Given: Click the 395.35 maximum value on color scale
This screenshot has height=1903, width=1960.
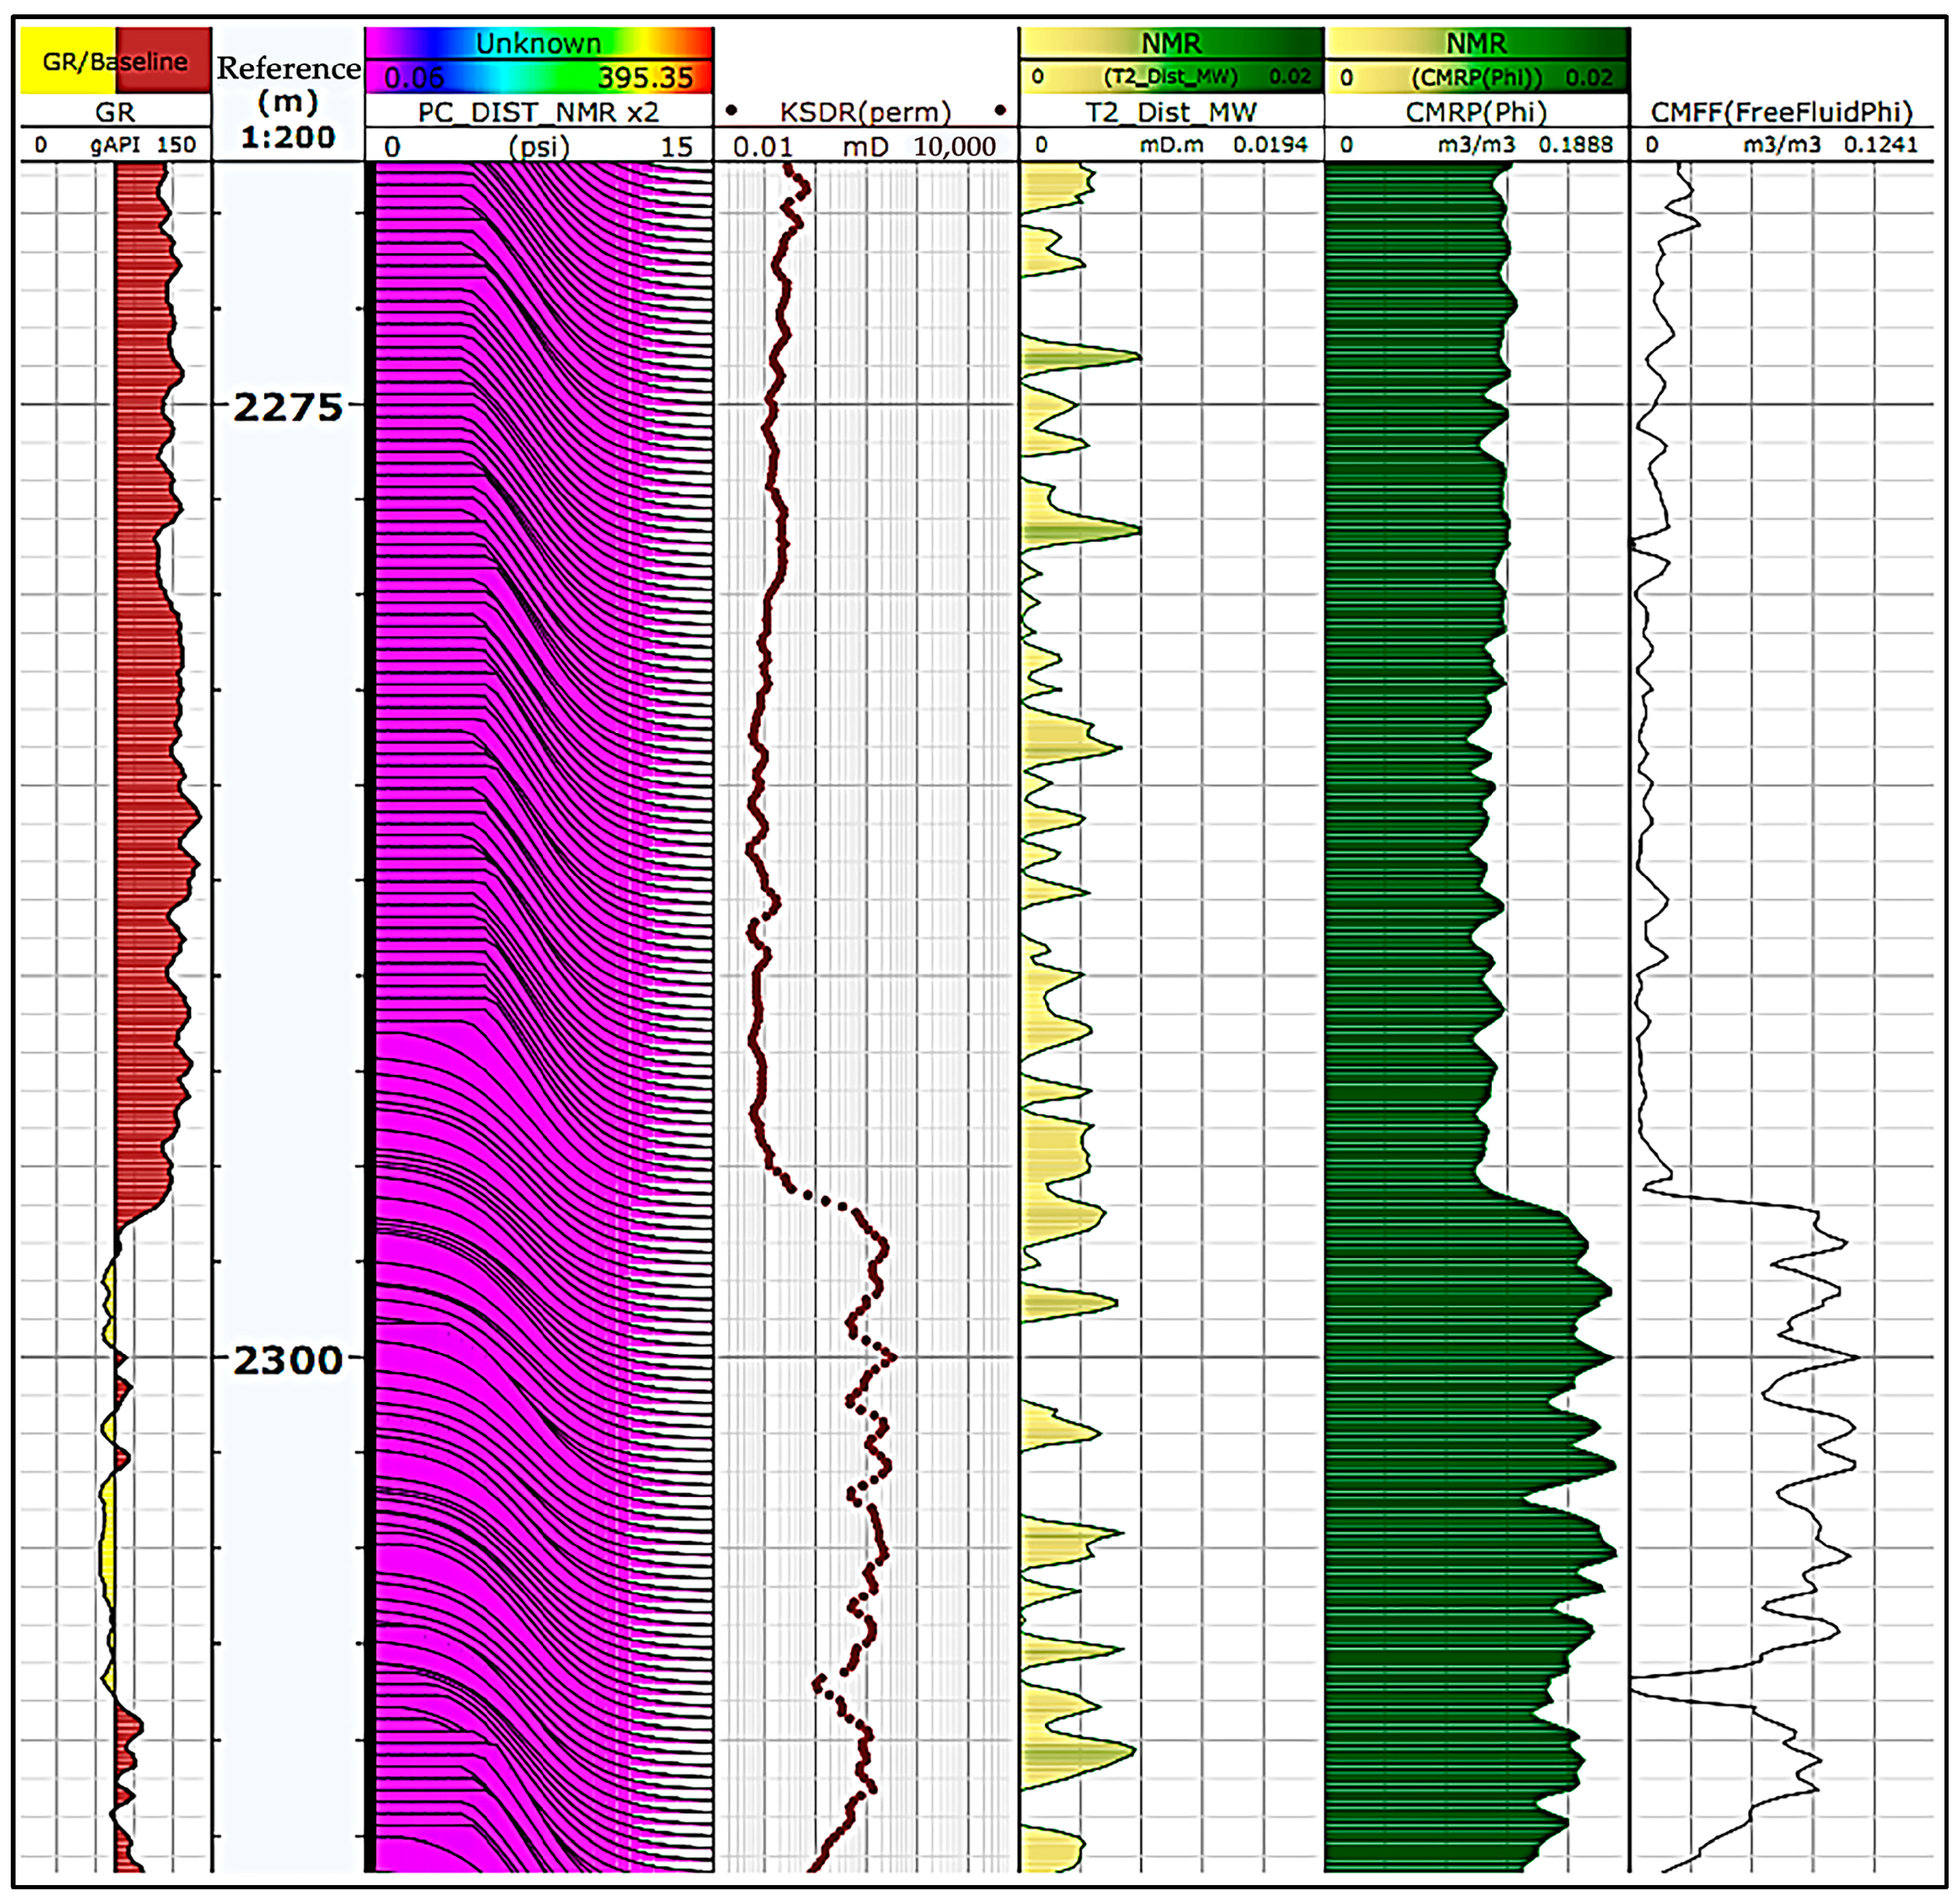Looking at the screenshot, I should point(645,77).
